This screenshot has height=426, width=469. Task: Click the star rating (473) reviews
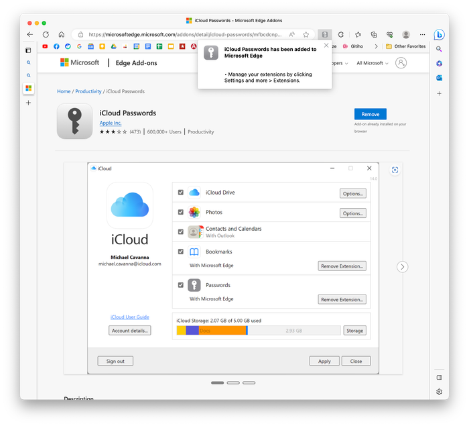coord(120,131)
